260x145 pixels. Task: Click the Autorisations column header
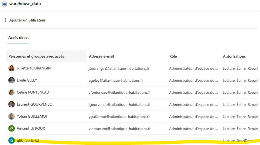pos(234,56)
